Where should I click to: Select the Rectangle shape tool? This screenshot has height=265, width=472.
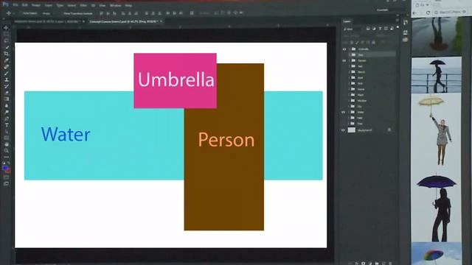click(6, 138)
